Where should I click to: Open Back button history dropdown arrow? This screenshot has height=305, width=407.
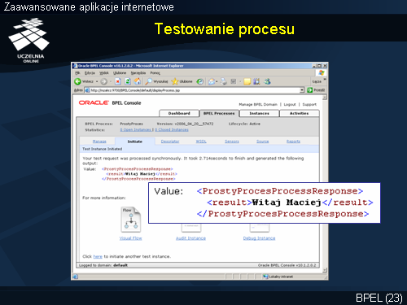click(x=97, y=81)
